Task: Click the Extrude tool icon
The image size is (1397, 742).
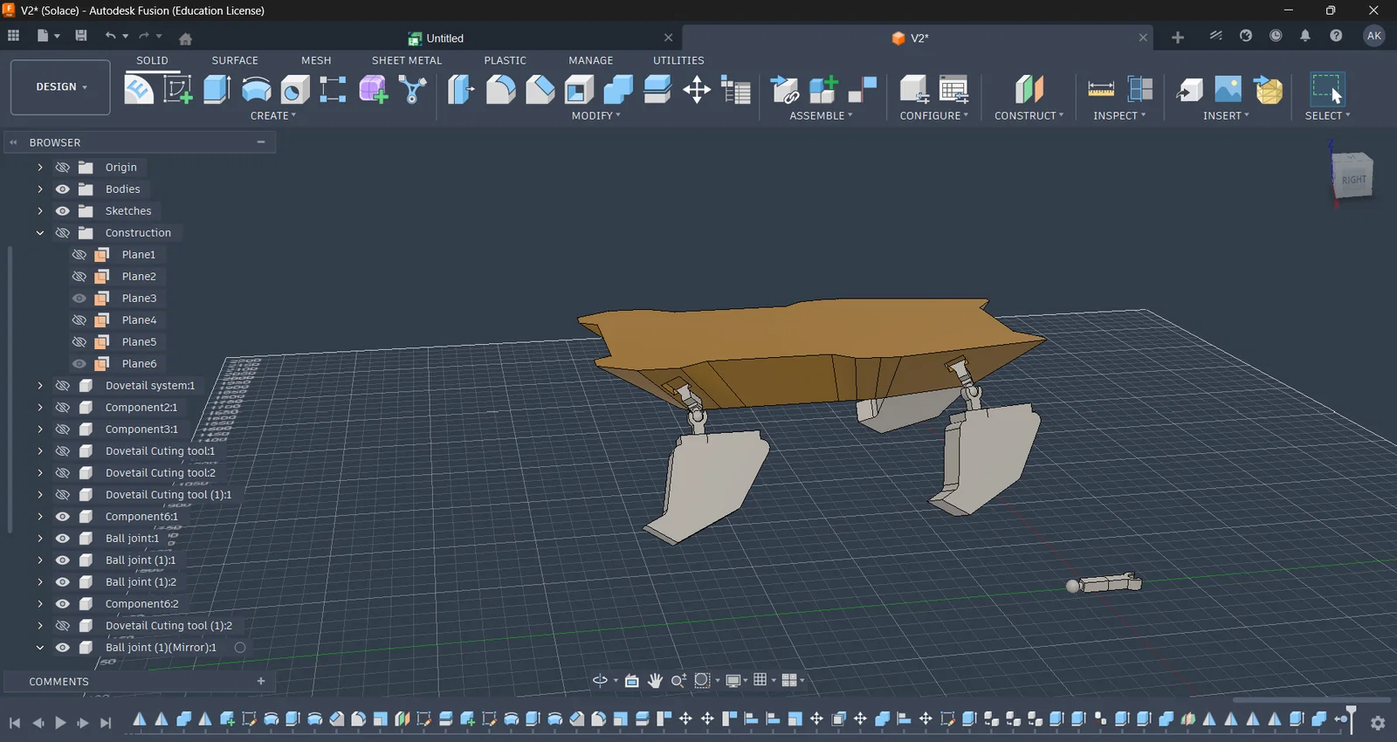Action: pos(217,89)
